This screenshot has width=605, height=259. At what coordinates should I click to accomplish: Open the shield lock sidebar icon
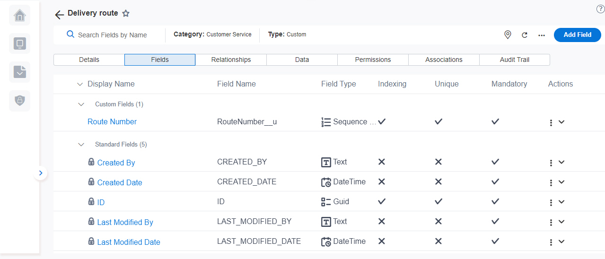point(20,101)
